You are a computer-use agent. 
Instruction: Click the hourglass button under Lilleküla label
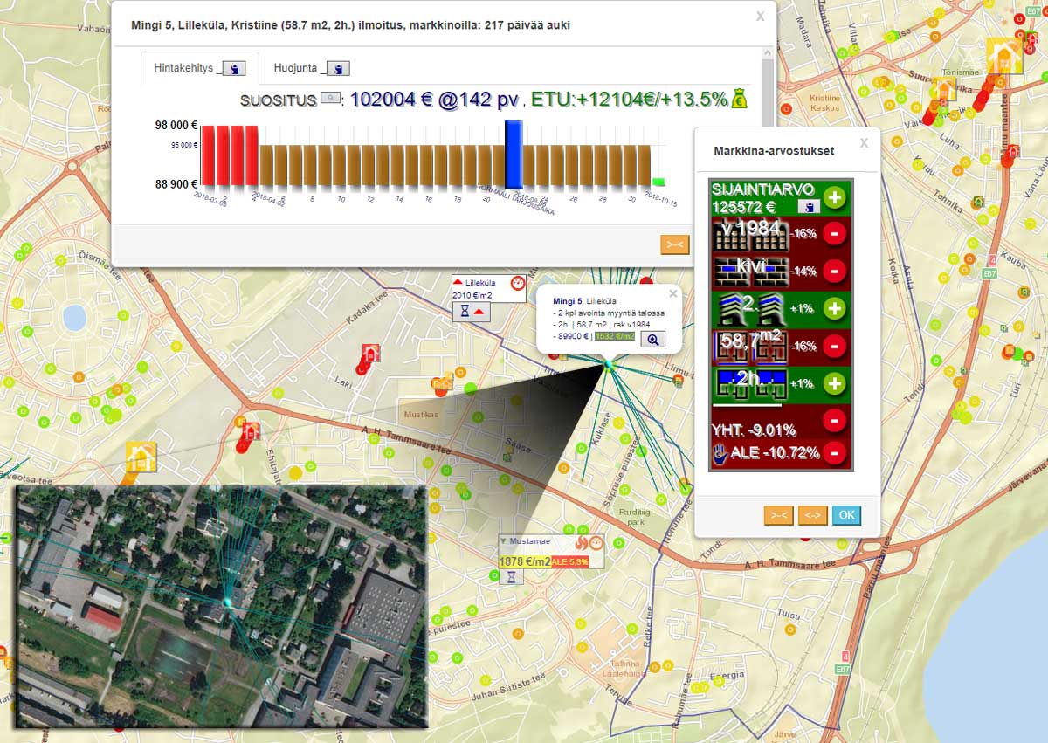(472, 312)
